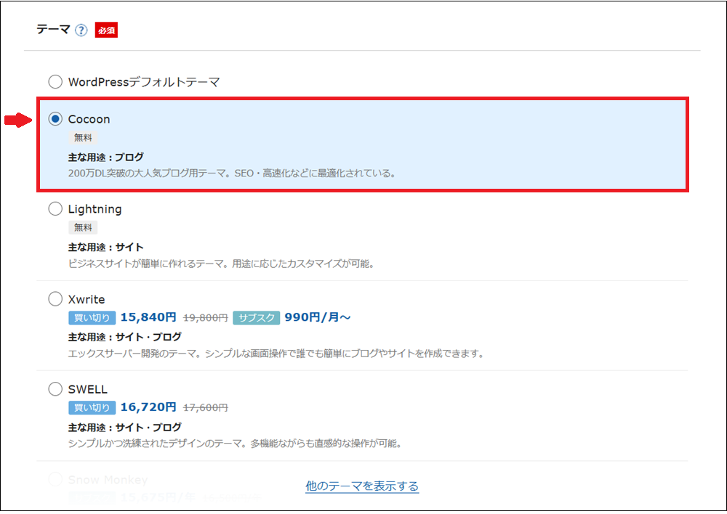Click the struck-through 17,600円 price

206,407
